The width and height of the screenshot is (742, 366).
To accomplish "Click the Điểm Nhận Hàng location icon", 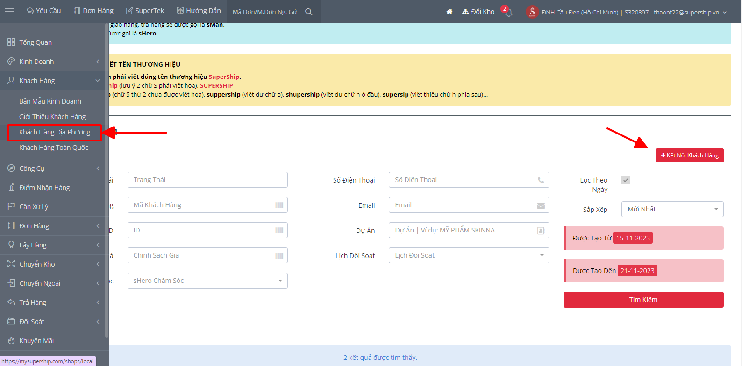I will (x=11, y=187).
